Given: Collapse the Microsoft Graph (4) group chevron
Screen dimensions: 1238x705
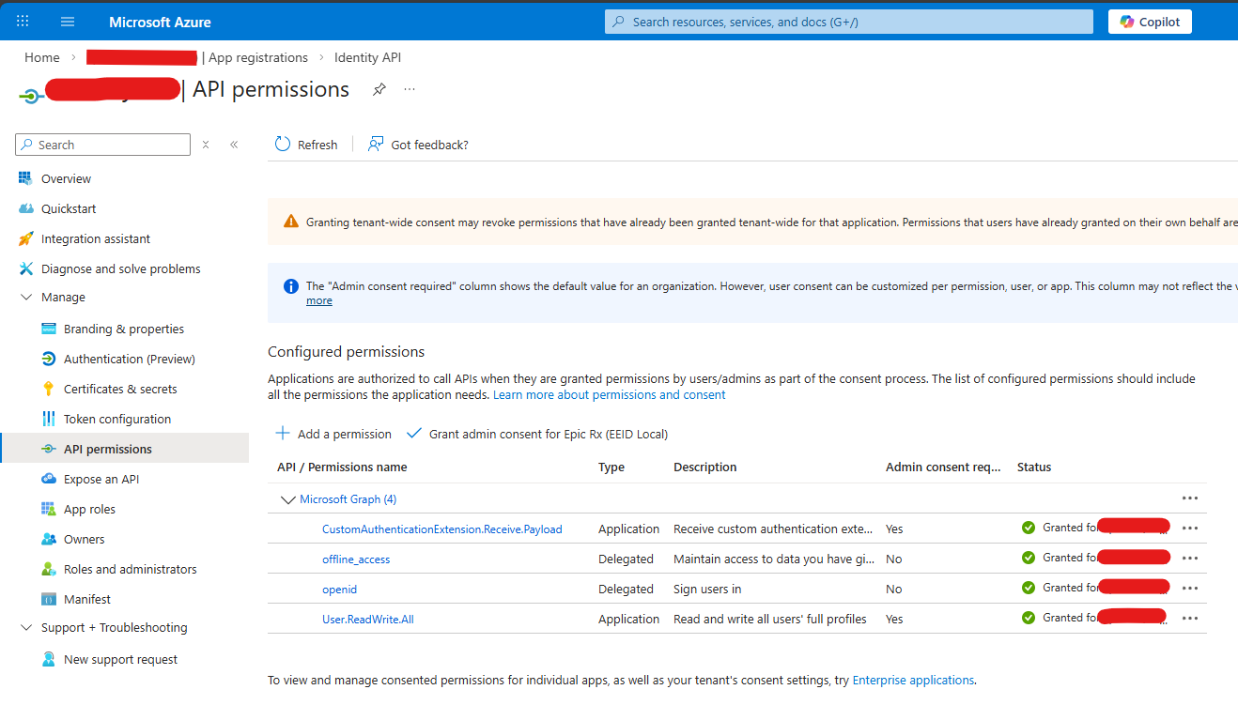Looking at the screenshot, I should click(x=287, y=499).
